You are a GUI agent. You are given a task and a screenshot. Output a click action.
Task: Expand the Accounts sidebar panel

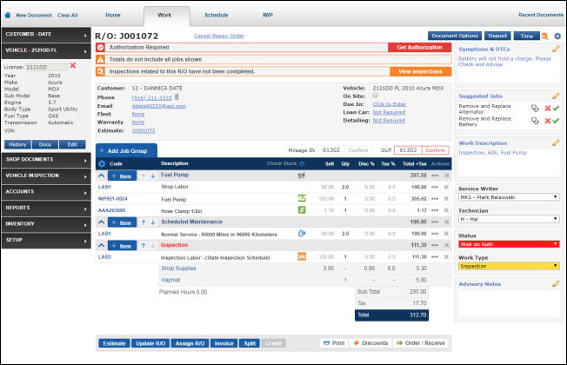(46, 192)
